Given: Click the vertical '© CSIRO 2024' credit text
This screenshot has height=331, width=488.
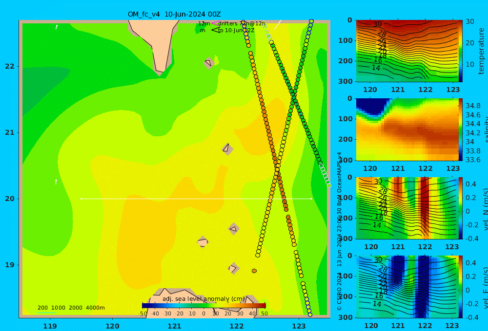Looking at the screenshot, I should [340, 291].
